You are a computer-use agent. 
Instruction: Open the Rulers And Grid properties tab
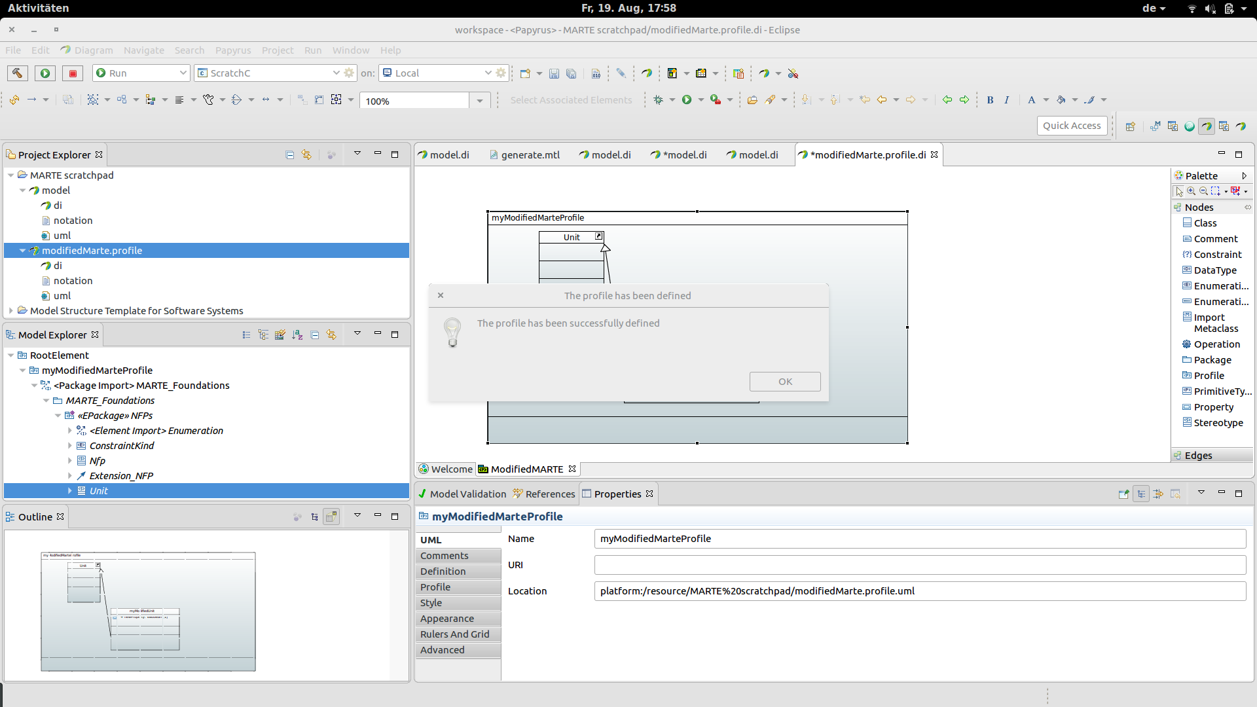[x=458, y=634]
